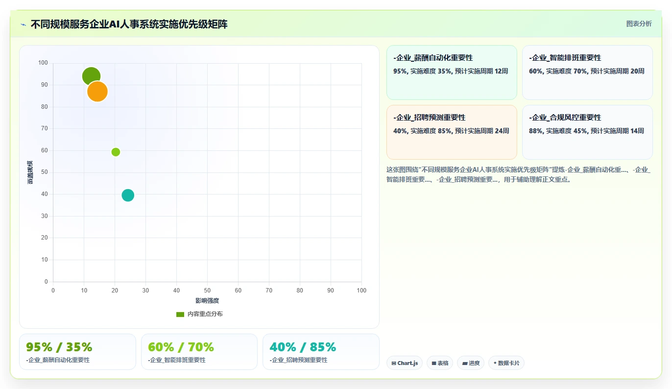
Task: Click the 进度 tag icon
Action: coord(465,363)
